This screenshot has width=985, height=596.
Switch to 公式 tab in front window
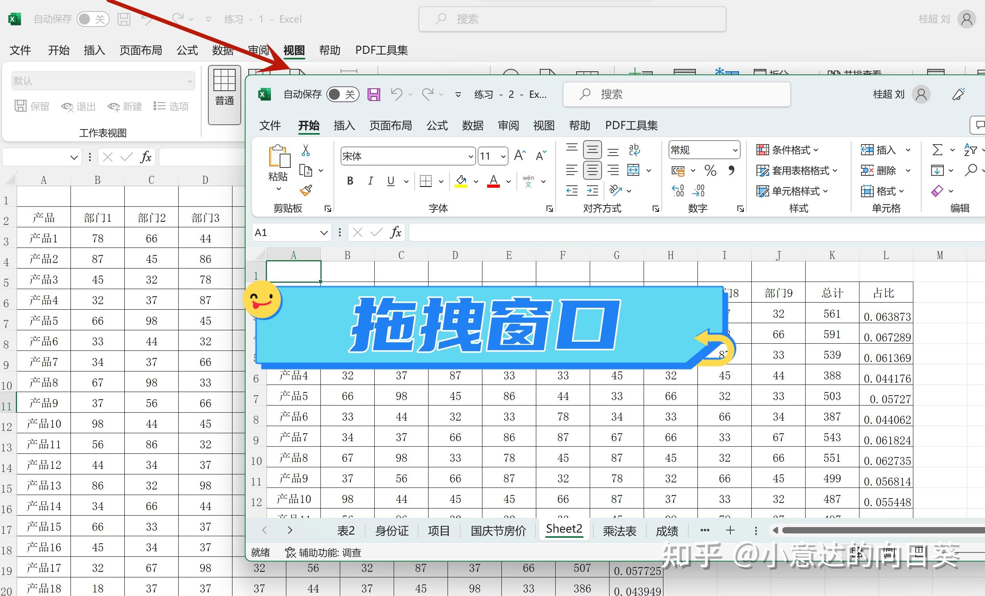(437, 126)
